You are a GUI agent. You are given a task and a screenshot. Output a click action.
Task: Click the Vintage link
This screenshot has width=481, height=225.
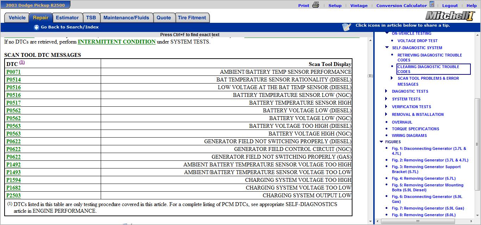359,6
